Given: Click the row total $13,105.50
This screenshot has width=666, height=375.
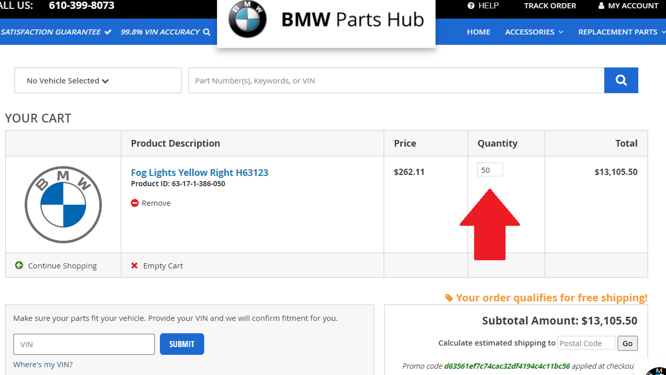Looking at the screenshot, I should 616,172.
